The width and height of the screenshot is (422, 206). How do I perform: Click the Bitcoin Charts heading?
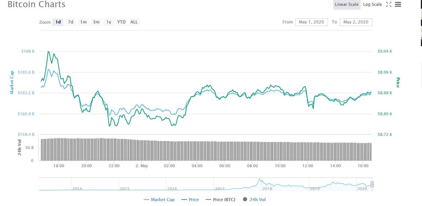click(37, 4)
